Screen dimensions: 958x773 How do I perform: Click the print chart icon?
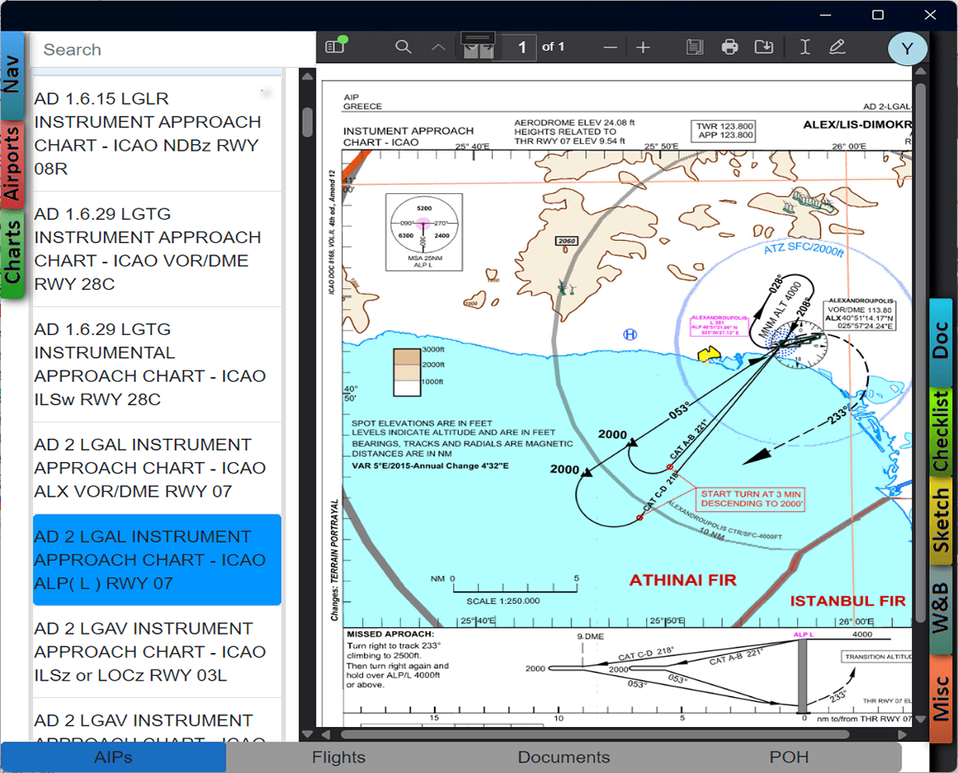729,48
